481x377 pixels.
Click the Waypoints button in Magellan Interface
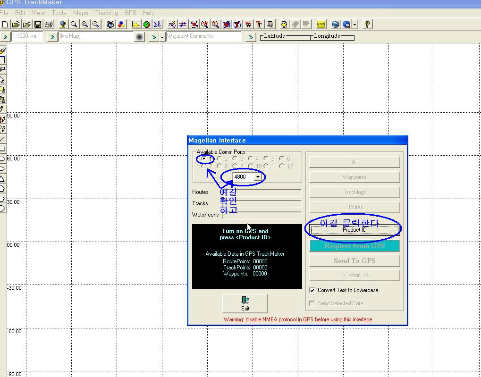coord(354,177)
